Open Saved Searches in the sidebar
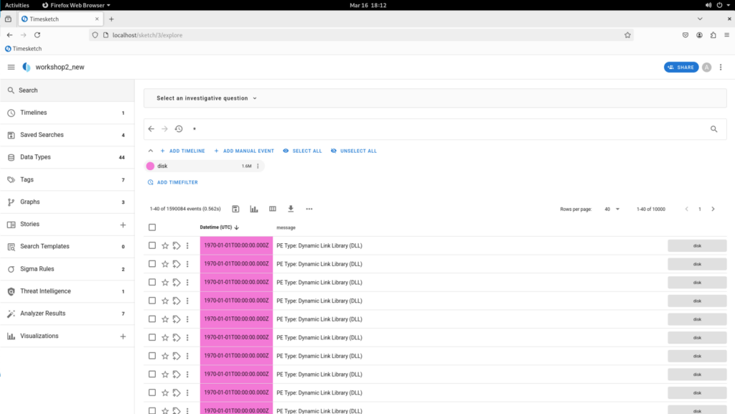735x414 pixels. point(42,135)
